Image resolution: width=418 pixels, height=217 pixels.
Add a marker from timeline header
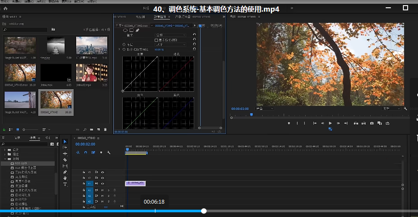click(x=101, y=152)
